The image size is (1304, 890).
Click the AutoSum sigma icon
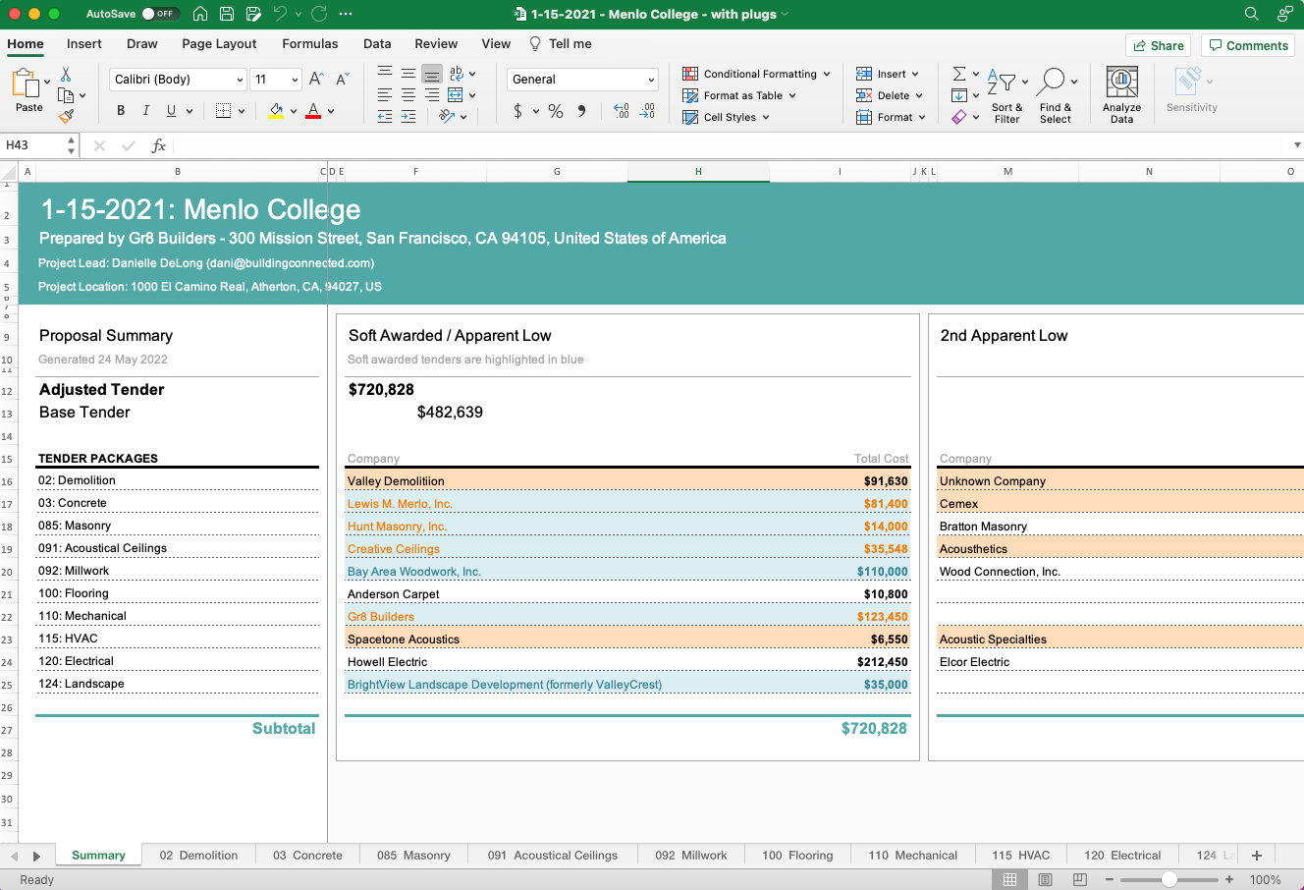(959, 74)
